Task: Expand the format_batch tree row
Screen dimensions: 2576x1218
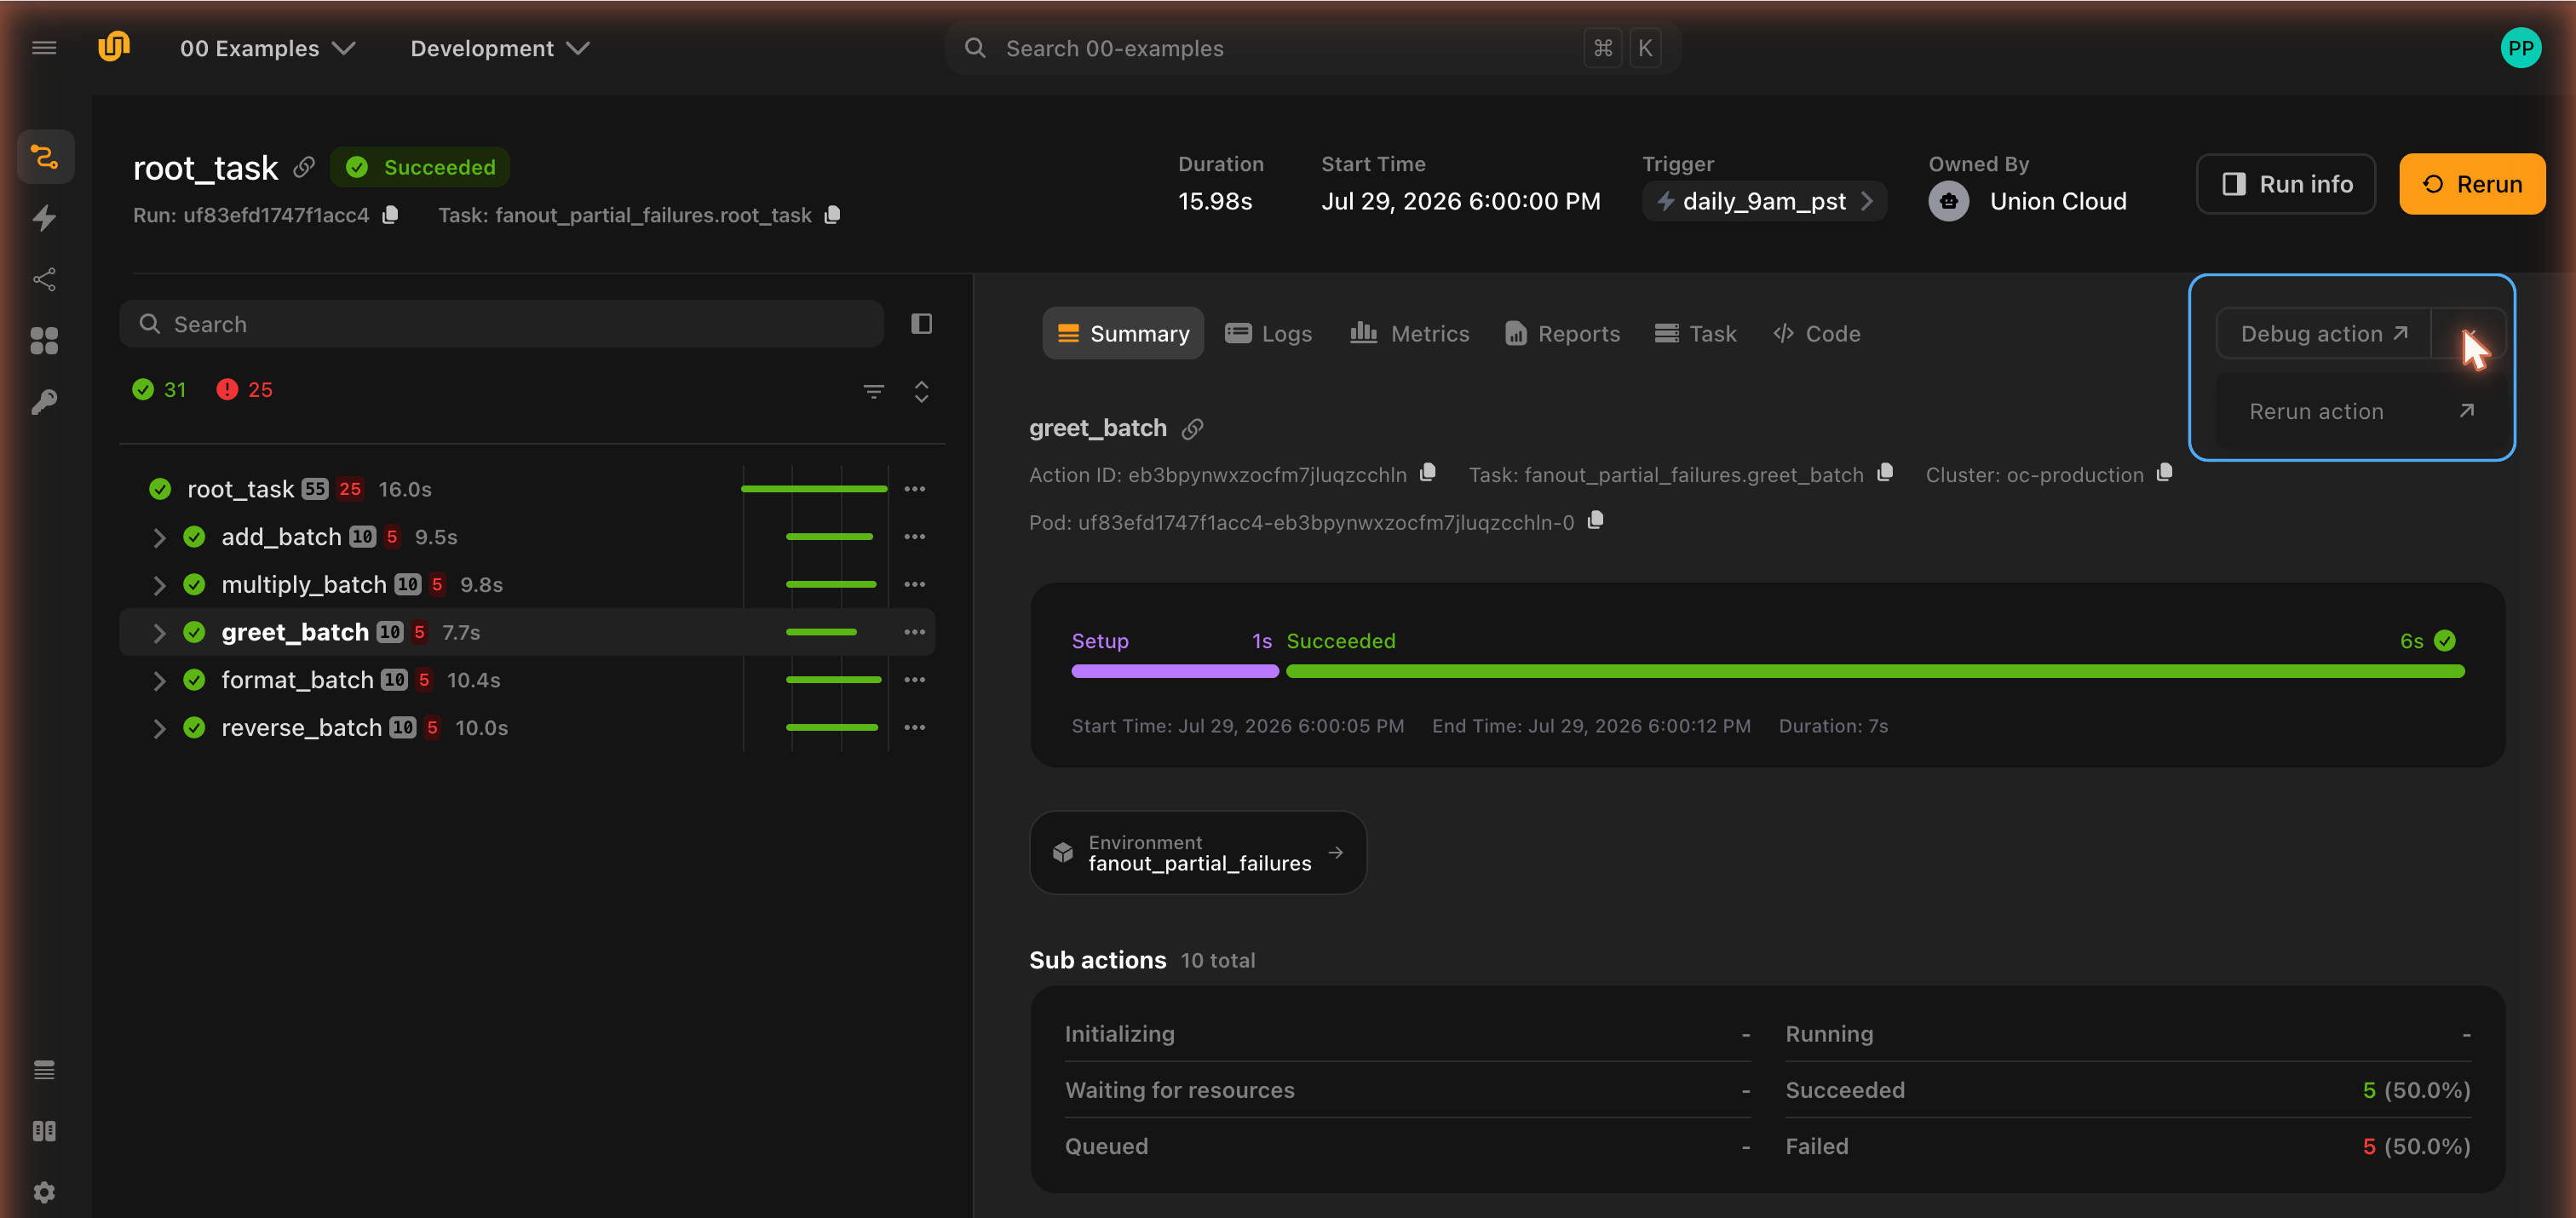Action: pyautogui.click(x=159, y=681)
